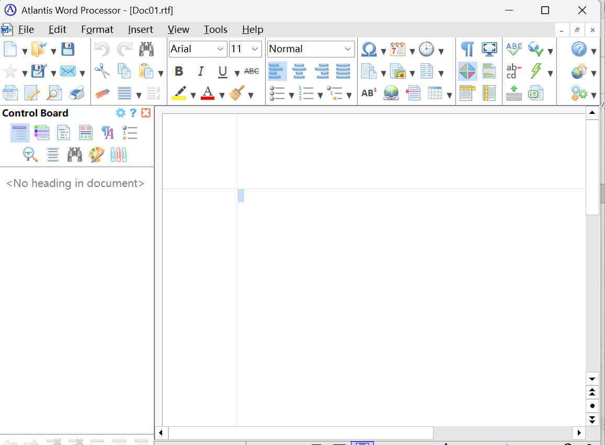The height and width of the screenshot is (445, 605).
Task: Open the colors palette icon in Control Board
Action: click(x=96, y=155)
